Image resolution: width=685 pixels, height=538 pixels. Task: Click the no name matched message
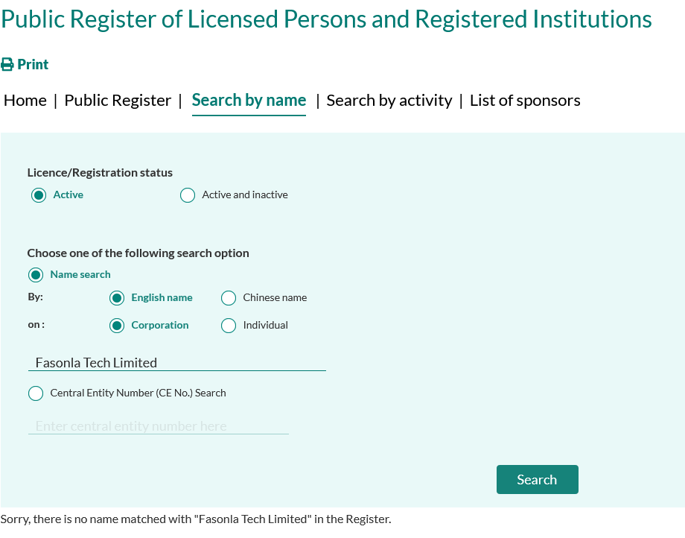click(x=196, y=519)
